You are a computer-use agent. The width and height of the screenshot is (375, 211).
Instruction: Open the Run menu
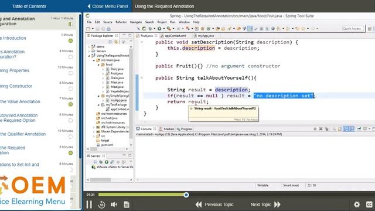click(172, 22)
